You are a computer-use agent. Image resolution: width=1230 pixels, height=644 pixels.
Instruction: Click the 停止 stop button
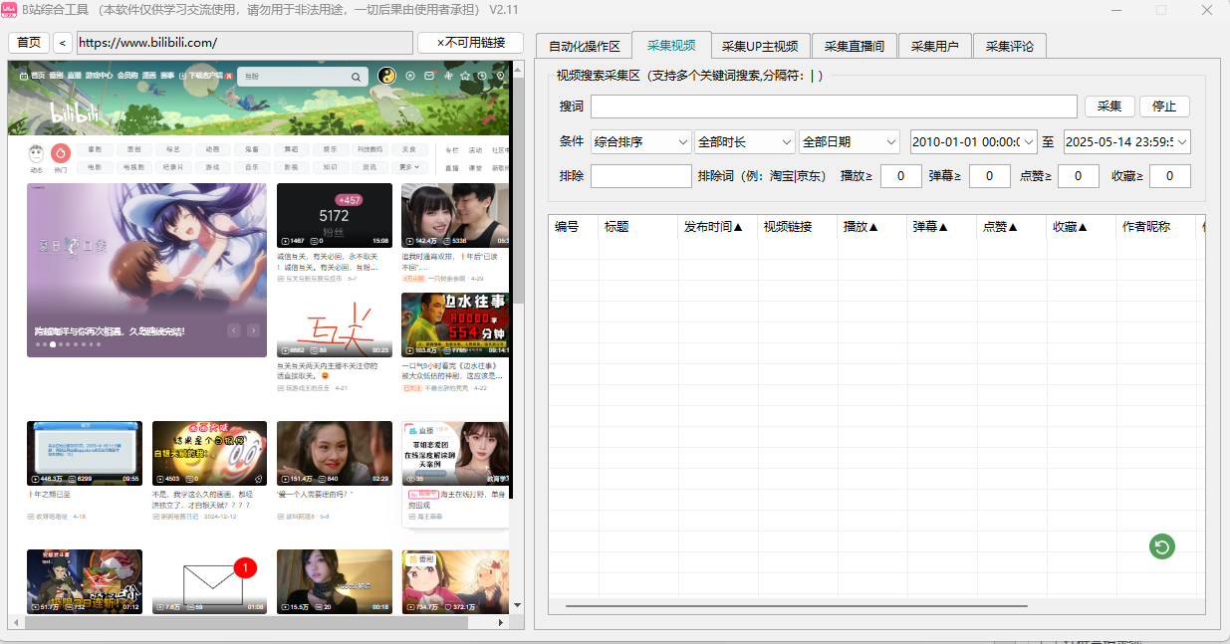pos(1163,107)
